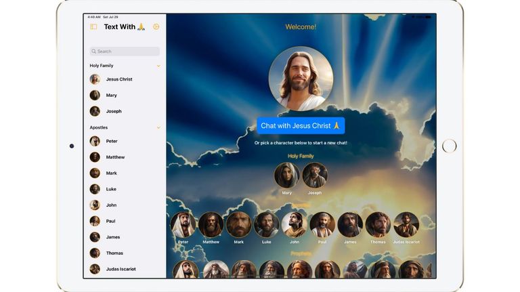The width and height of the screenshot is (520, 292).
Task: Click the Holy Family heading in main panel
Action: click(x=301, y=156)
